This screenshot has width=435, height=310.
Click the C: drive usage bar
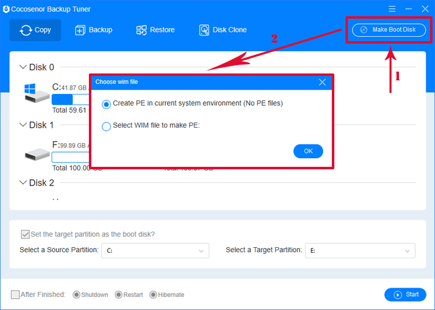[x=70, y=100]
